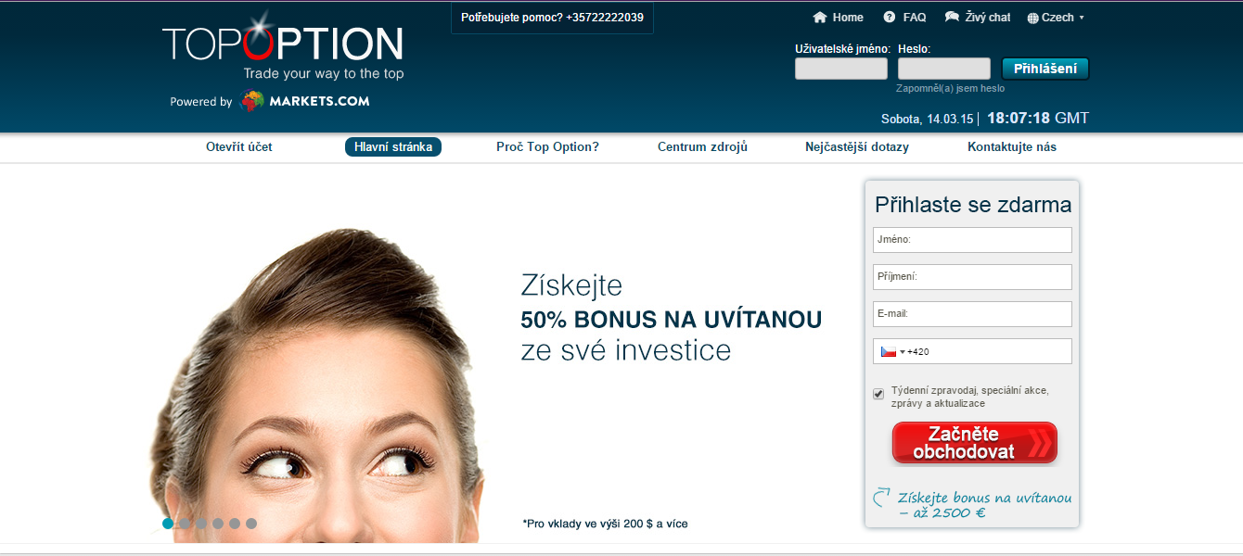Open the Nejčastější dotazy tab
The height and width of the screenshot is (556, 1243).
tap(857, 146)
